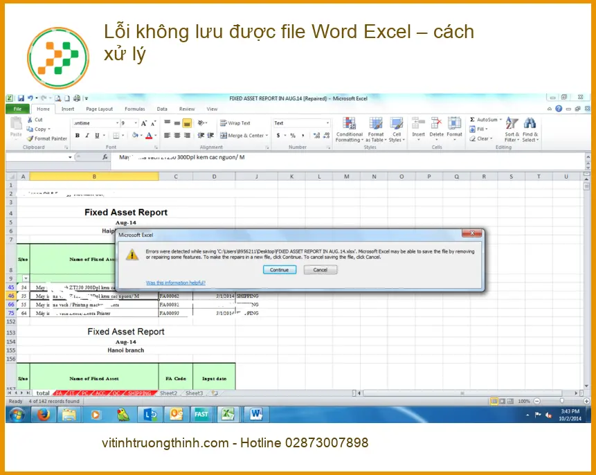Decrease font size with Shrink Font
596x475 pixels.
(x=153, y=123)
